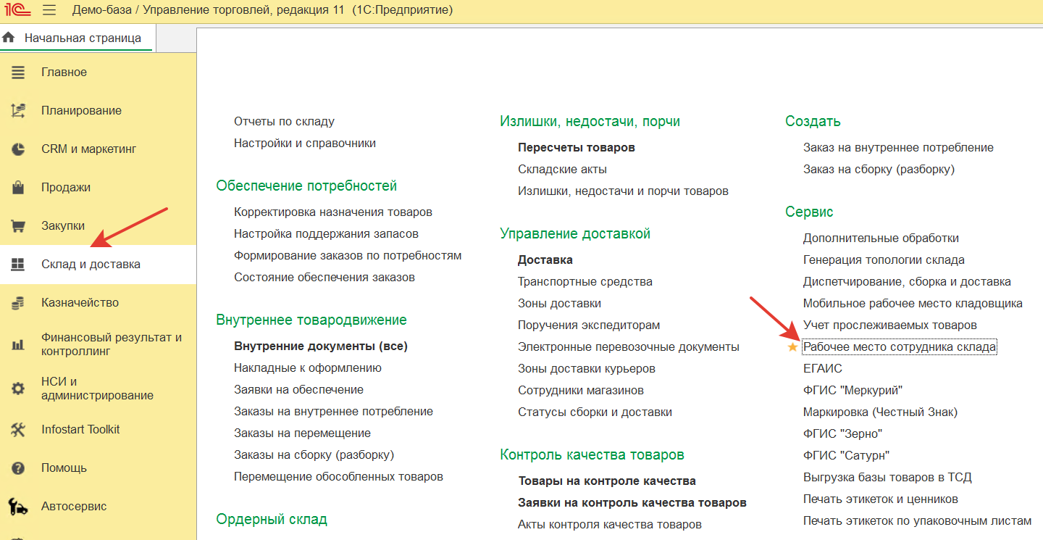Click the home icon on Начальная страница tab
Viewport: 1043px width, 540px height.
[9, 38]
